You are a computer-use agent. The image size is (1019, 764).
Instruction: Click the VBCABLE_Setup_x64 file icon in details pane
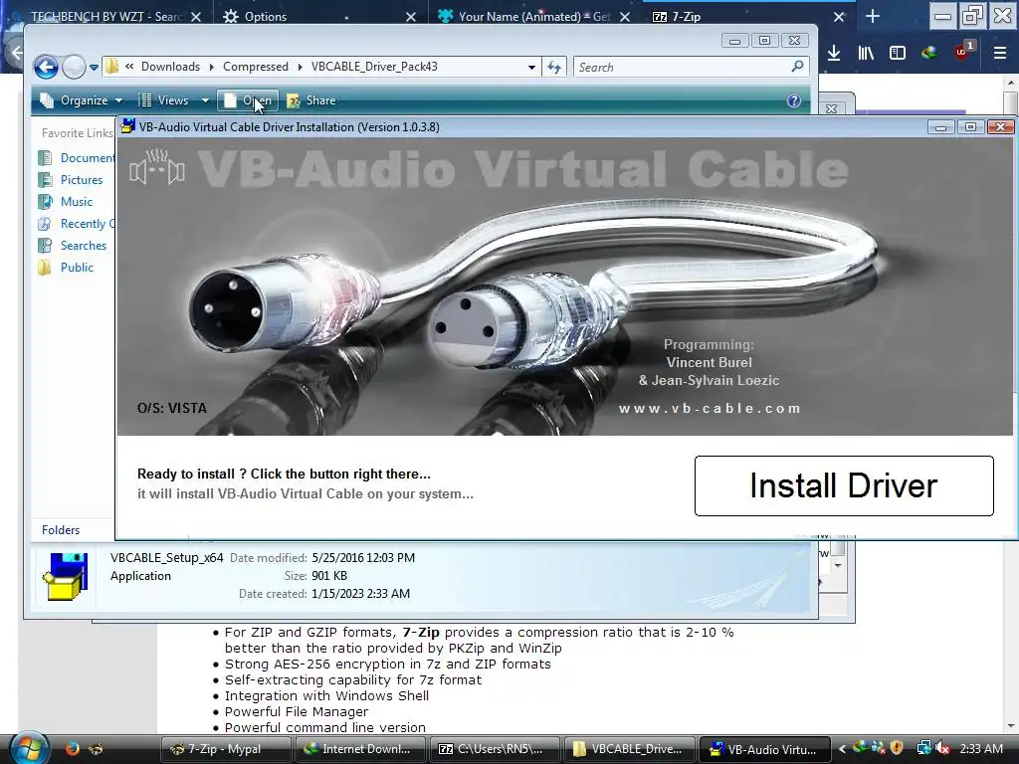tap(65, 577)
